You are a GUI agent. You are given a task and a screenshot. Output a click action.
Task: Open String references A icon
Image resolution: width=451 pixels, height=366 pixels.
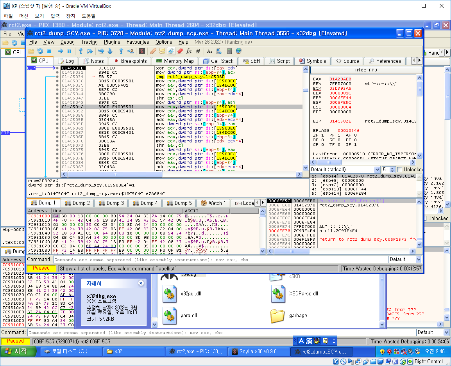point(209,51)
